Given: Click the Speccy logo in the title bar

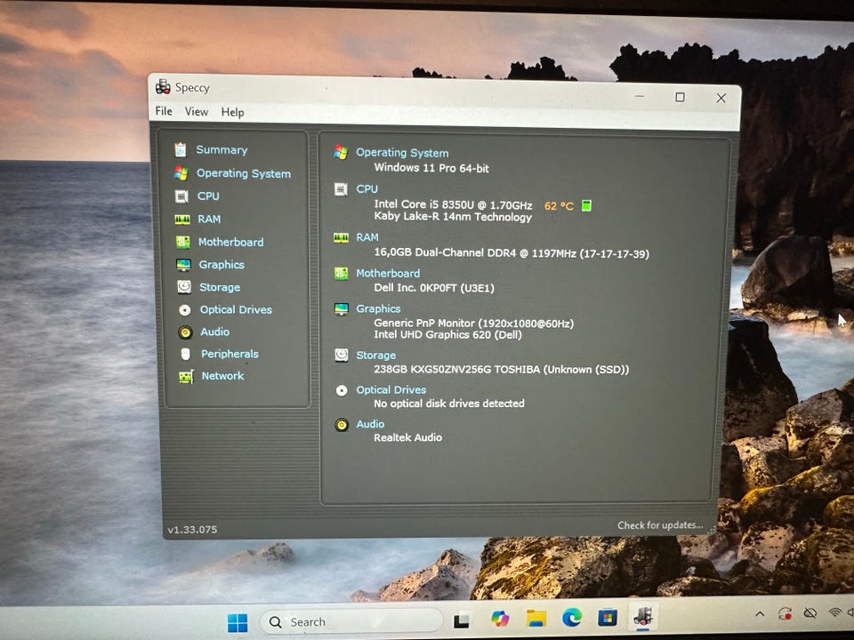Looking at the screenshot, I should (x=163, y=86).
